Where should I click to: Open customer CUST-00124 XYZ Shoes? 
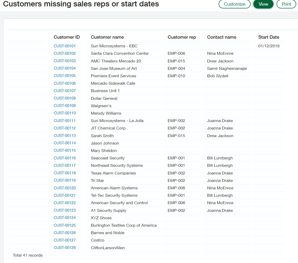(x=65, y=218)
